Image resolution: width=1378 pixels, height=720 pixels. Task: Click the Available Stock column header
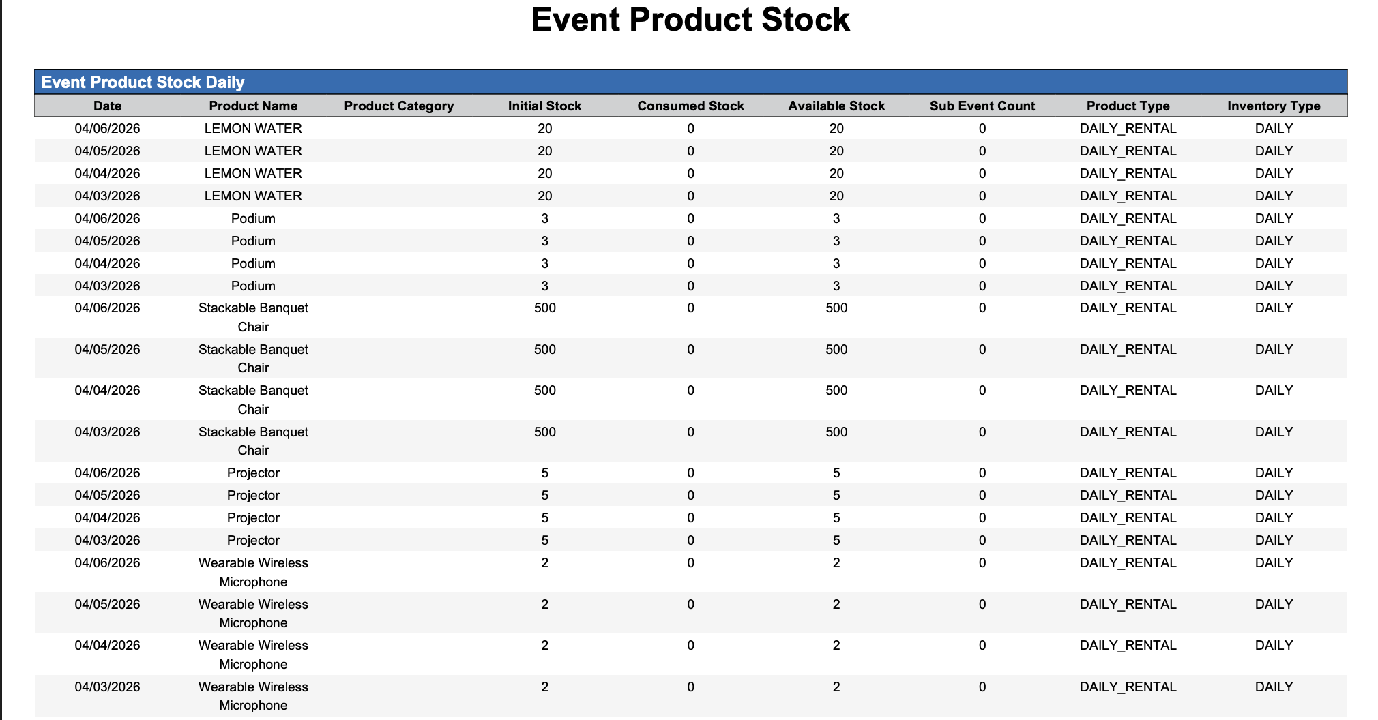pos(836,106)
